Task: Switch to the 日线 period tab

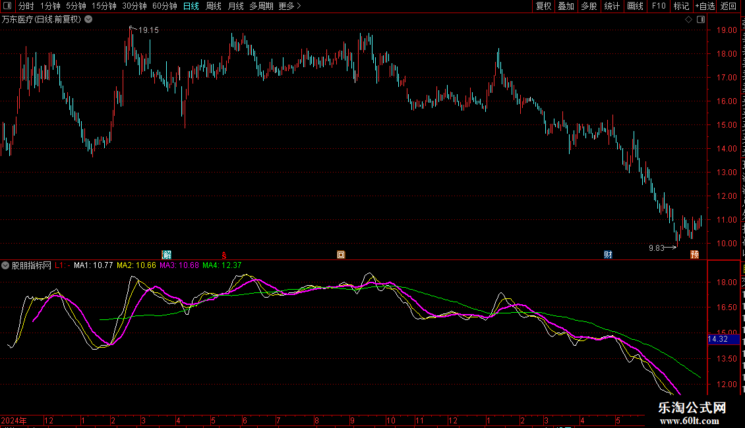Action: point(191,6)
